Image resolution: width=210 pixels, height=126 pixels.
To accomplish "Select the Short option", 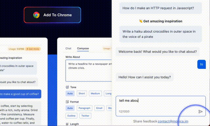I will (x=82, y=94).
